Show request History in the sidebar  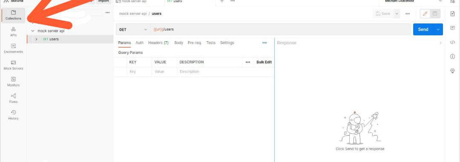click(x=13, y=115)
